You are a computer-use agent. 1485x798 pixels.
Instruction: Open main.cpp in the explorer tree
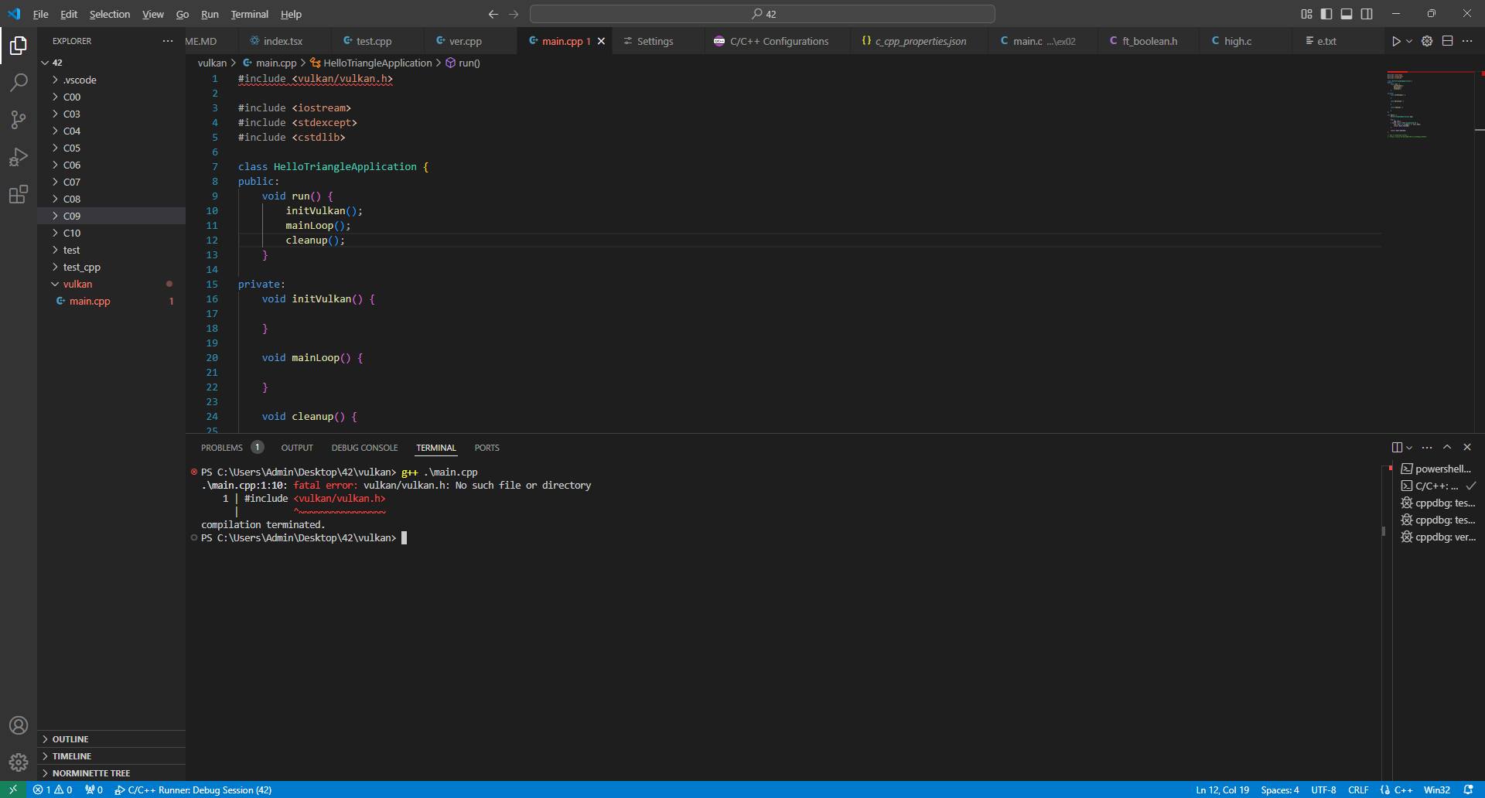111,301
